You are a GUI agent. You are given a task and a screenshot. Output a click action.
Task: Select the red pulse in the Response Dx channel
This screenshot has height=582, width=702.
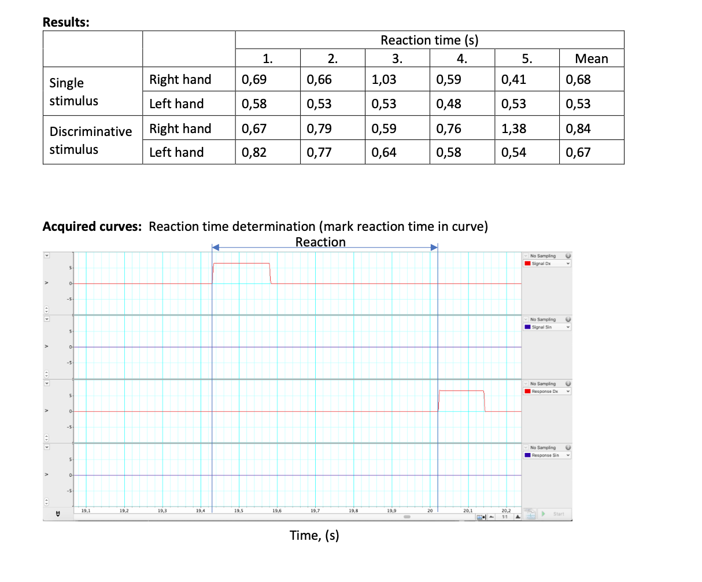click(x=461, y=400)
